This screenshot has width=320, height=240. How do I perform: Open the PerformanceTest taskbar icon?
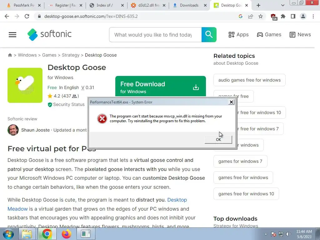pyautogui.click(x=86, y=234)
